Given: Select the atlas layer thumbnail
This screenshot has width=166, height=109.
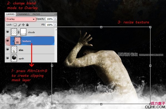Looking at the screenshot, I should click(14, 50).
